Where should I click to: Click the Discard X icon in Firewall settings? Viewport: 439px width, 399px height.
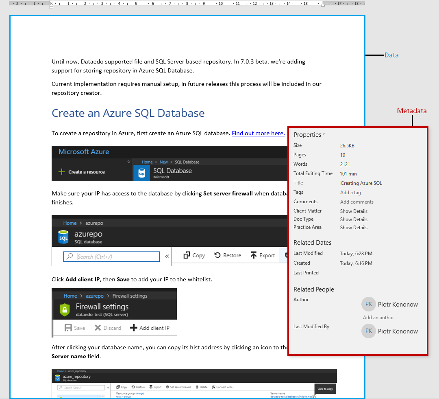(x=98, y=328)
